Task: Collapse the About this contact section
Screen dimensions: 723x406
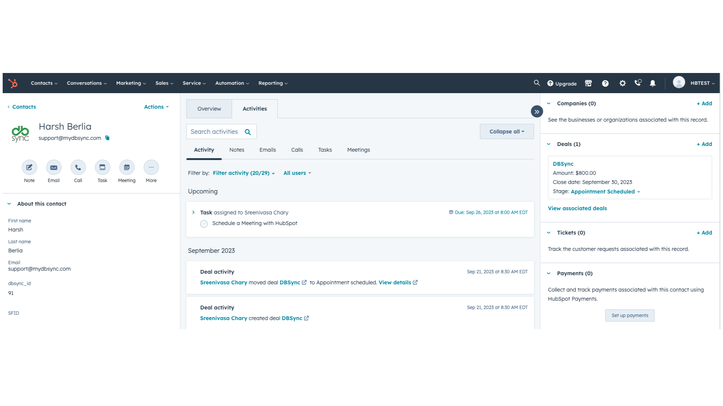Action: pyautogui.click(x=9, y=204)
